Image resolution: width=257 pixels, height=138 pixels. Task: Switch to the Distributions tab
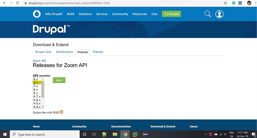tap(64, 52)
